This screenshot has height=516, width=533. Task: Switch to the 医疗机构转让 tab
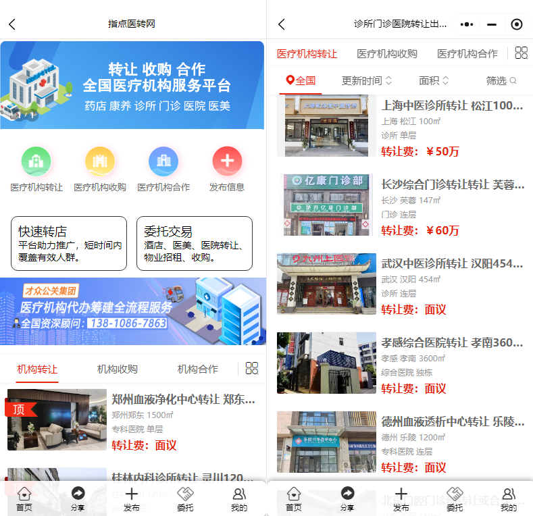click(x=307, y=54)
